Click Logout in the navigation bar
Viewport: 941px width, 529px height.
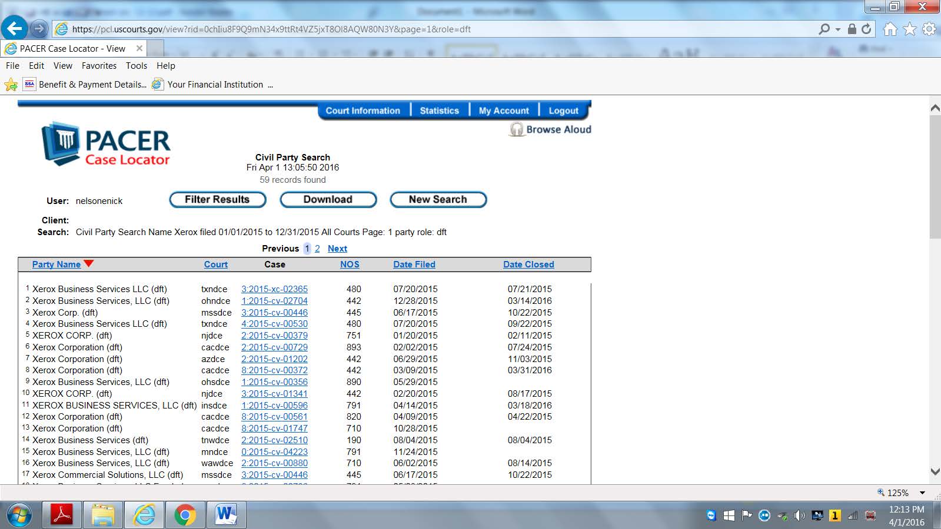[x=564, y=111]
